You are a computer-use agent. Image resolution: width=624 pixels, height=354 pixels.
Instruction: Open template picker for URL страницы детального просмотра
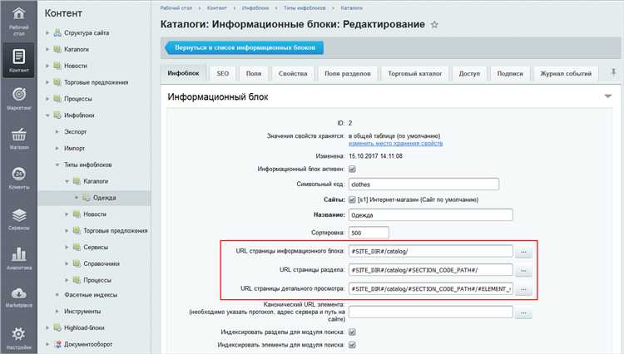[523, 289]
